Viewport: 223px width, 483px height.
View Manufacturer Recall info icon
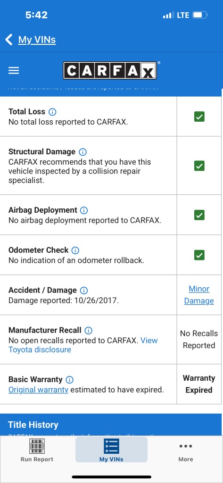click(x=88, y=331)
